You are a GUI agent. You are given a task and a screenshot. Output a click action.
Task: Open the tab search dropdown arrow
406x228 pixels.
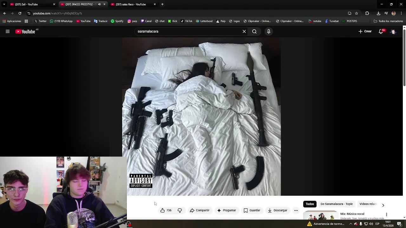4,4
